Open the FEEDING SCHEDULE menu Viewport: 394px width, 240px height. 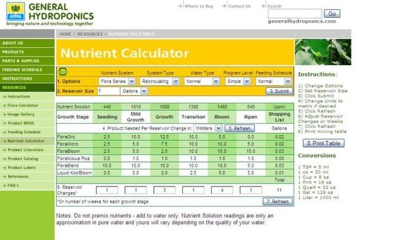(x=27, y=70)
